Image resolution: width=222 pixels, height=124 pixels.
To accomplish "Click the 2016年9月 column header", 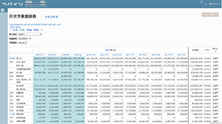I will 78,55.
